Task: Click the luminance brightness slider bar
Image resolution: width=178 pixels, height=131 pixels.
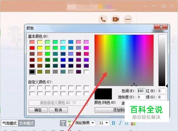Action: coord(162,60)
